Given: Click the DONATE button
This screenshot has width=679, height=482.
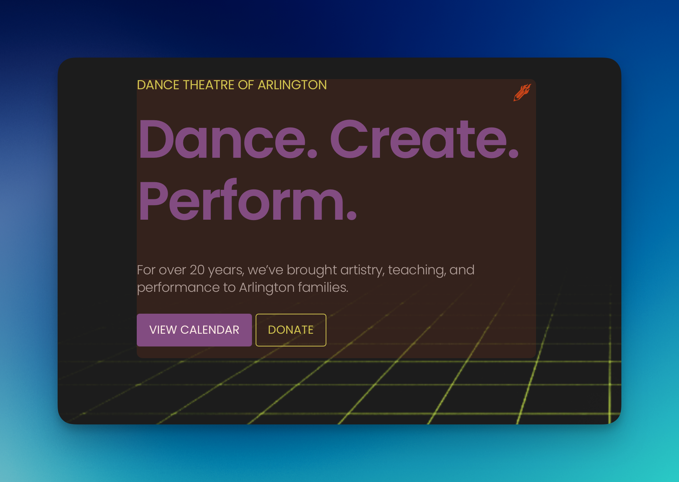Looking at the screenshot, I should point(291,330).
